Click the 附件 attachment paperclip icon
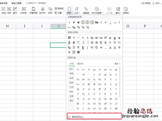The image size is (162, 121). [50, 10]
